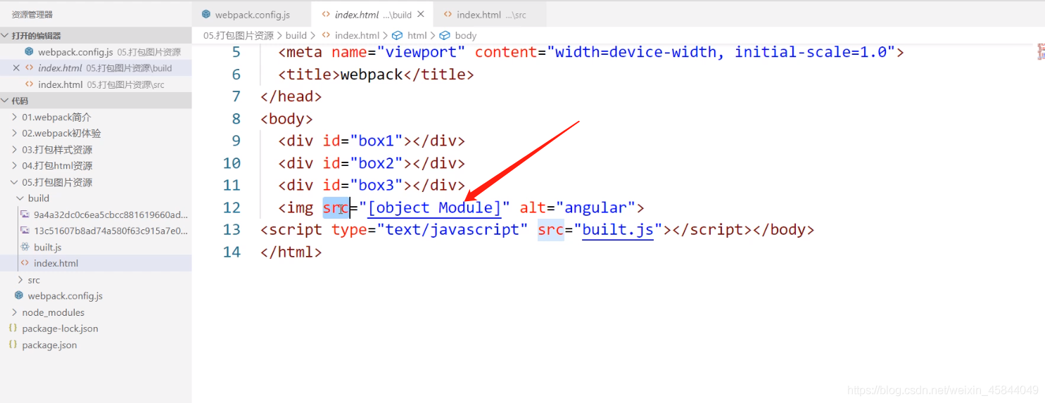Click cube icon next to breadcrumb html

click(397, 35)
